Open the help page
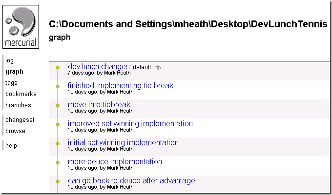This screenshot has height=195, width=332. pyautogui.click(x=11, y=146)
